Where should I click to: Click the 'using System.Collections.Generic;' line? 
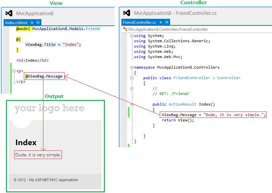(172, 41)
